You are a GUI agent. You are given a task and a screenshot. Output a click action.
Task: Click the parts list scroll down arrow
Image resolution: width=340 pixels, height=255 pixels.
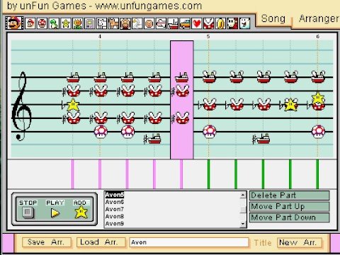click(x=243, y=224)
